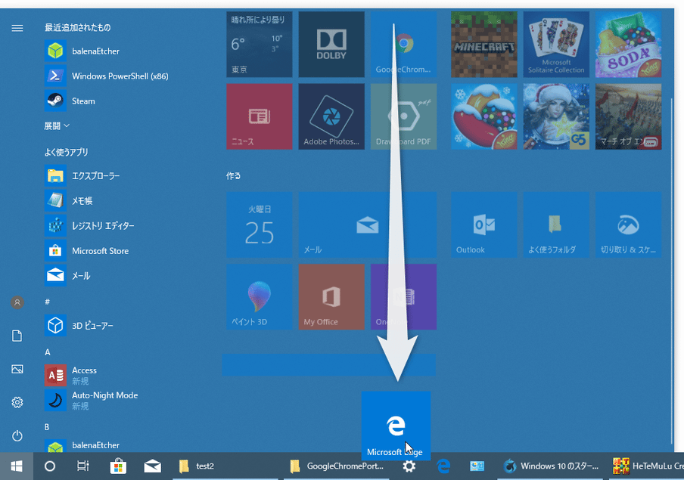Open Mail from the taskbar
Image resolution: width=684 pixels, height=480 pixels.
(152, 466)
